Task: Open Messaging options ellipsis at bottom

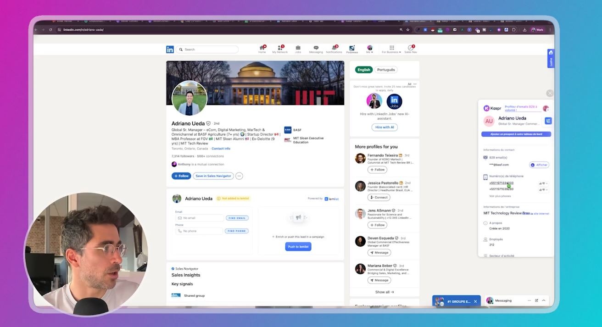Action: (x=529, y=300)
